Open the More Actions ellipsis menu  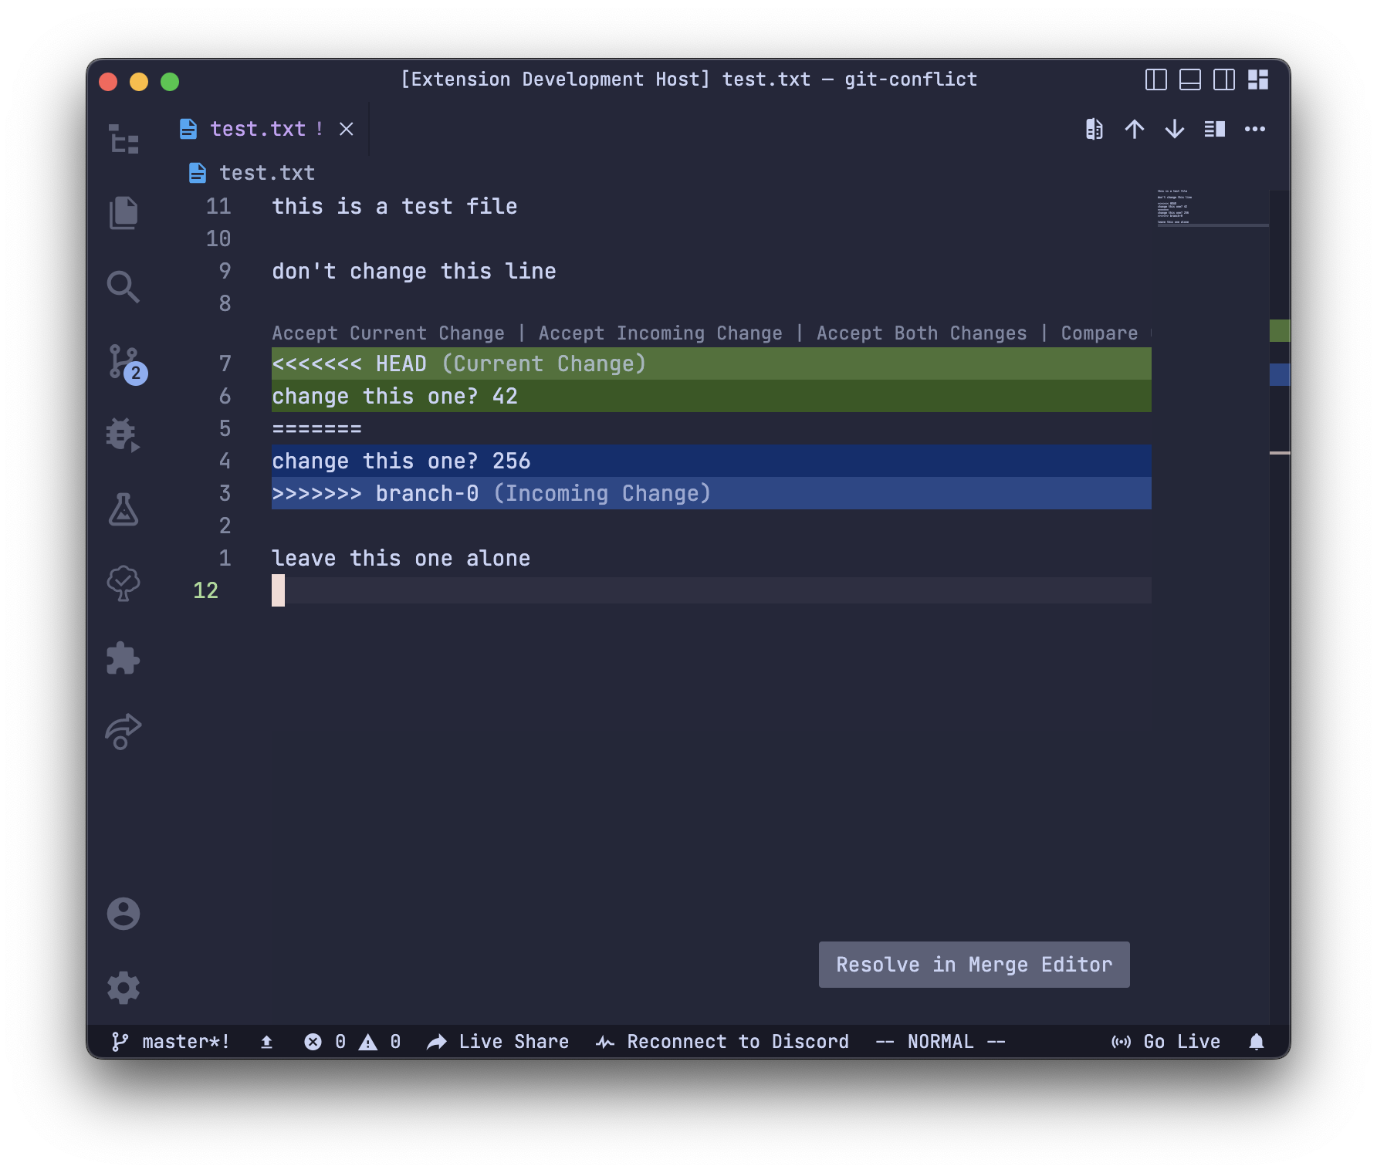tap(1255, 129)
